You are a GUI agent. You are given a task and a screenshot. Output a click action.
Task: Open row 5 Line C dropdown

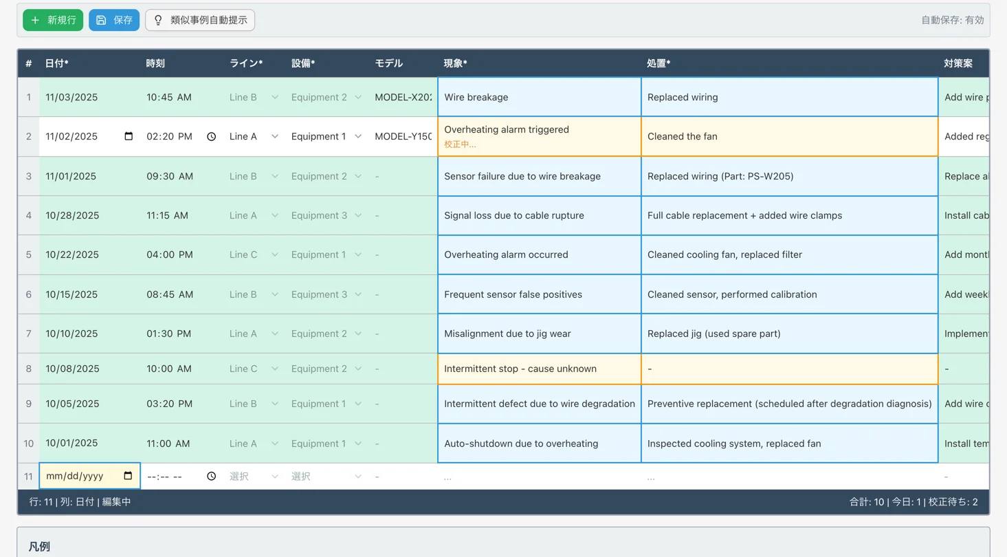(x=254, y=254)
